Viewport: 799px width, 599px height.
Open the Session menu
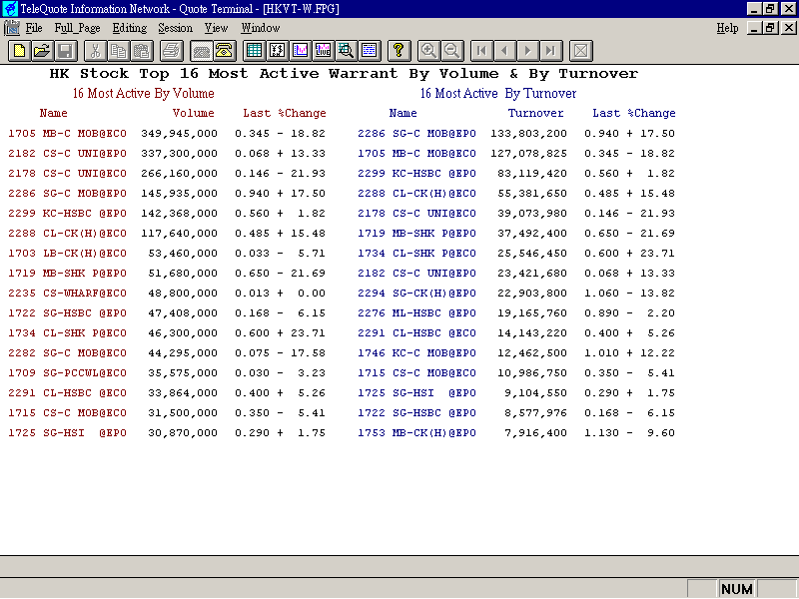[x=176, y=28]
